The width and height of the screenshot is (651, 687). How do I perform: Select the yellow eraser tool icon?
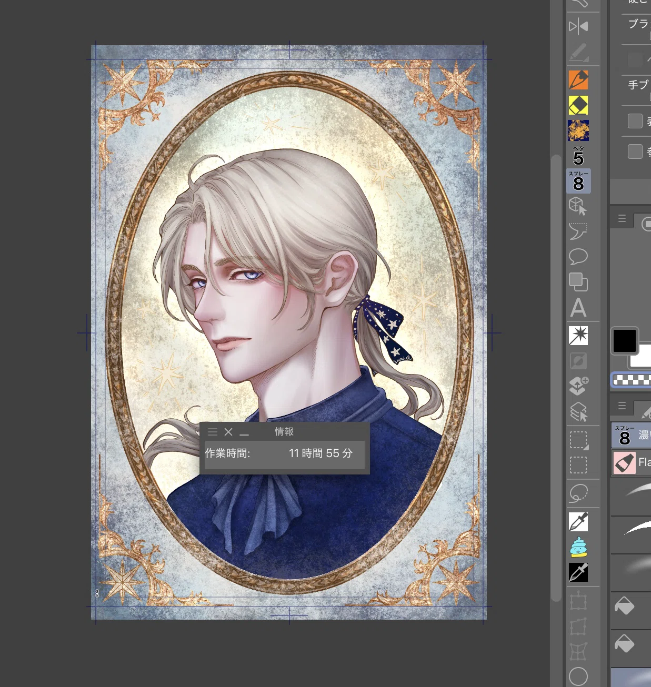578,105
